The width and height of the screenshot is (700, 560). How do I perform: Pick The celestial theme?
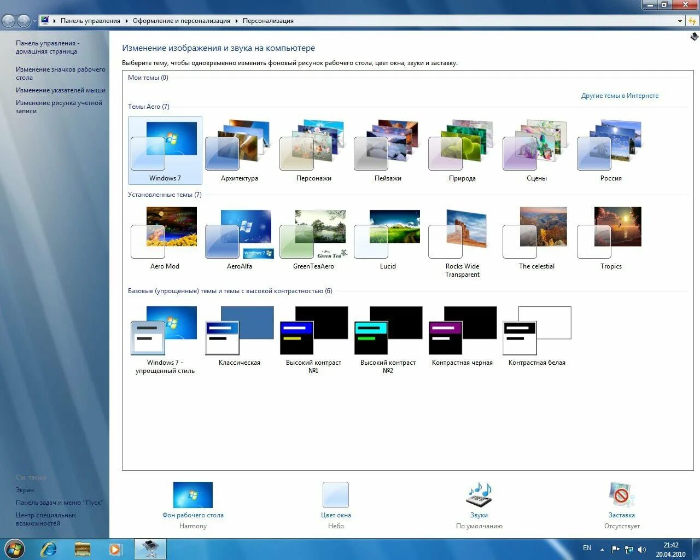coord(536,238)
